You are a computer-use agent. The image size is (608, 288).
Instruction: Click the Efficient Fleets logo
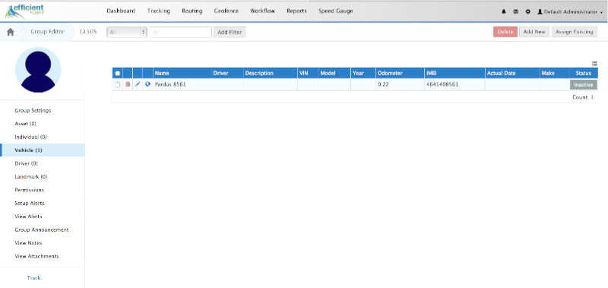(x=24, y=12)
